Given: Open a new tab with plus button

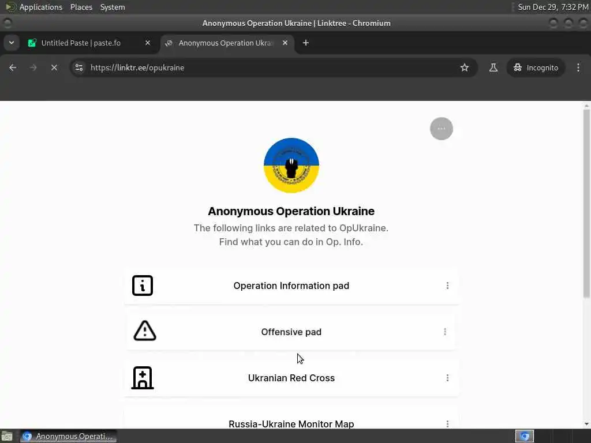Looking at the screenshot, I should click(x=306, y=43).
